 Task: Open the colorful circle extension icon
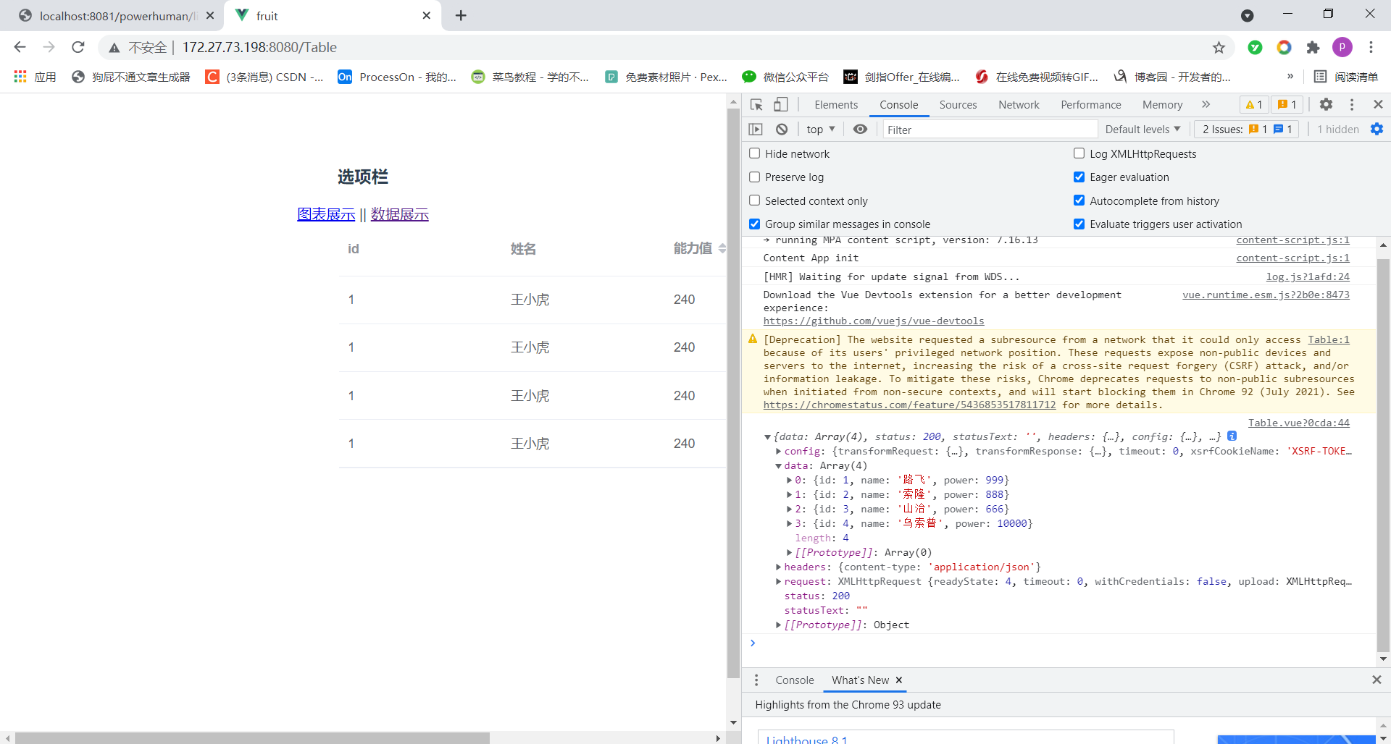tap(1284, 47)
